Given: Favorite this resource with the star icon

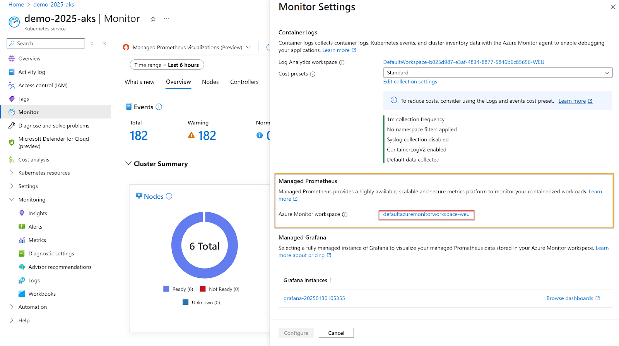Looking at the screenshot, I should (x=153, y=19).
